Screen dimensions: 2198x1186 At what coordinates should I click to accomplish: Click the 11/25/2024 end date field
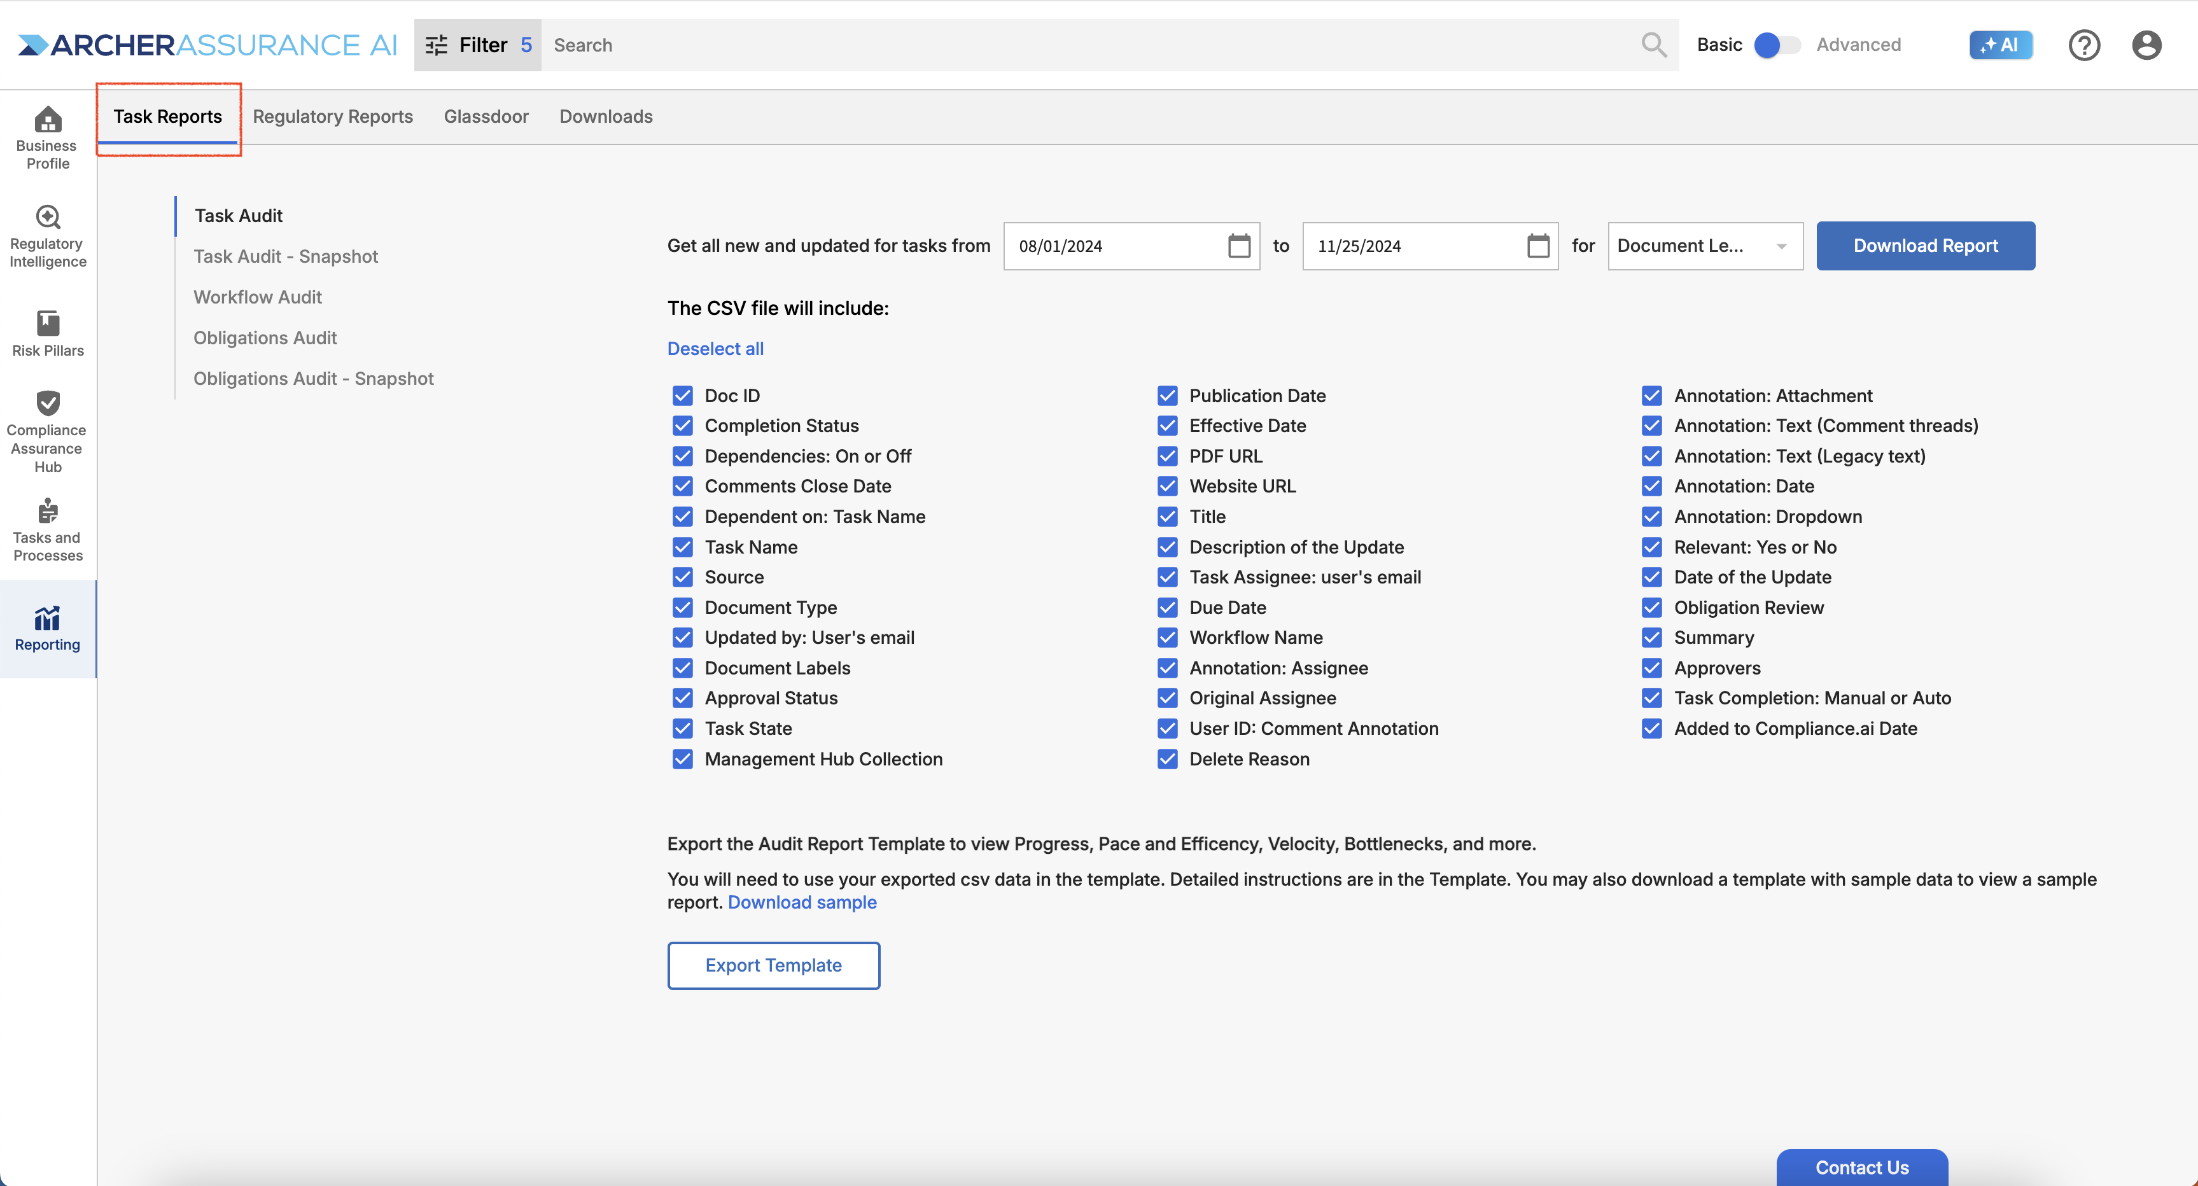pyautogui.click(x=1430, y=246)
